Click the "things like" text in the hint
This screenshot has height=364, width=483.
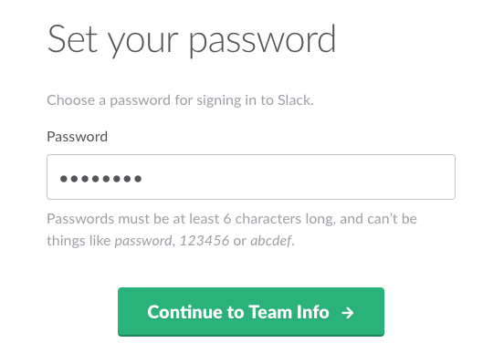(79, 240)
